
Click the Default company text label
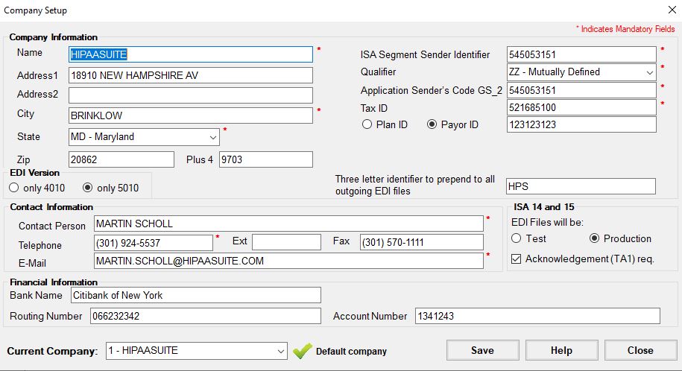[352, 352]
